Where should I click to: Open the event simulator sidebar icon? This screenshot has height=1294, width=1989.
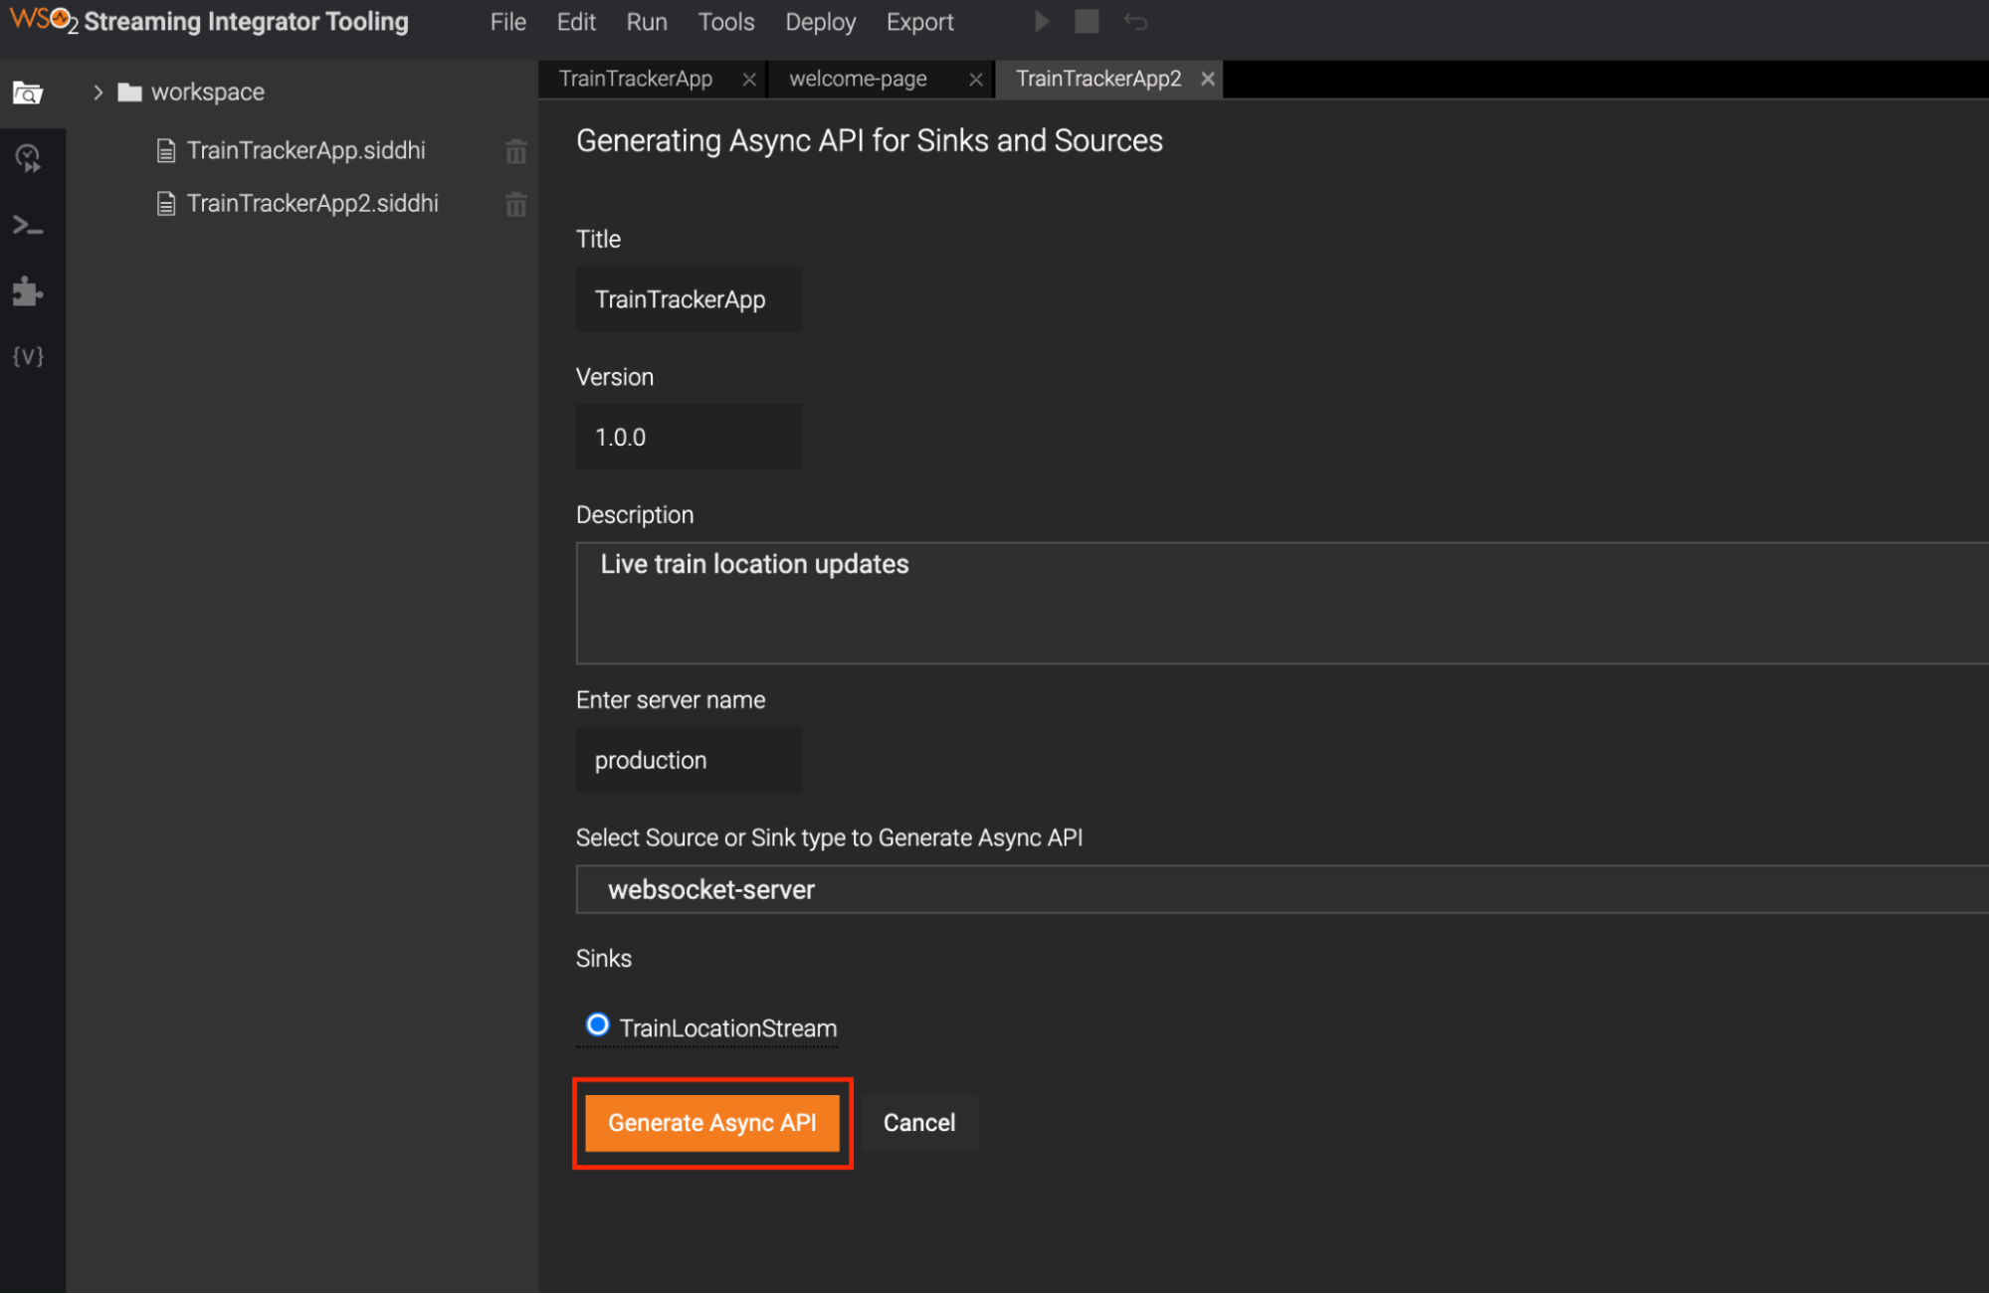(28, 158)
